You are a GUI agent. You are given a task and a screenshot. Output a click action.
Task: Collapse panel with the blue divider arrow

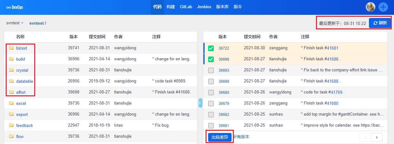[x=200, y=103]
